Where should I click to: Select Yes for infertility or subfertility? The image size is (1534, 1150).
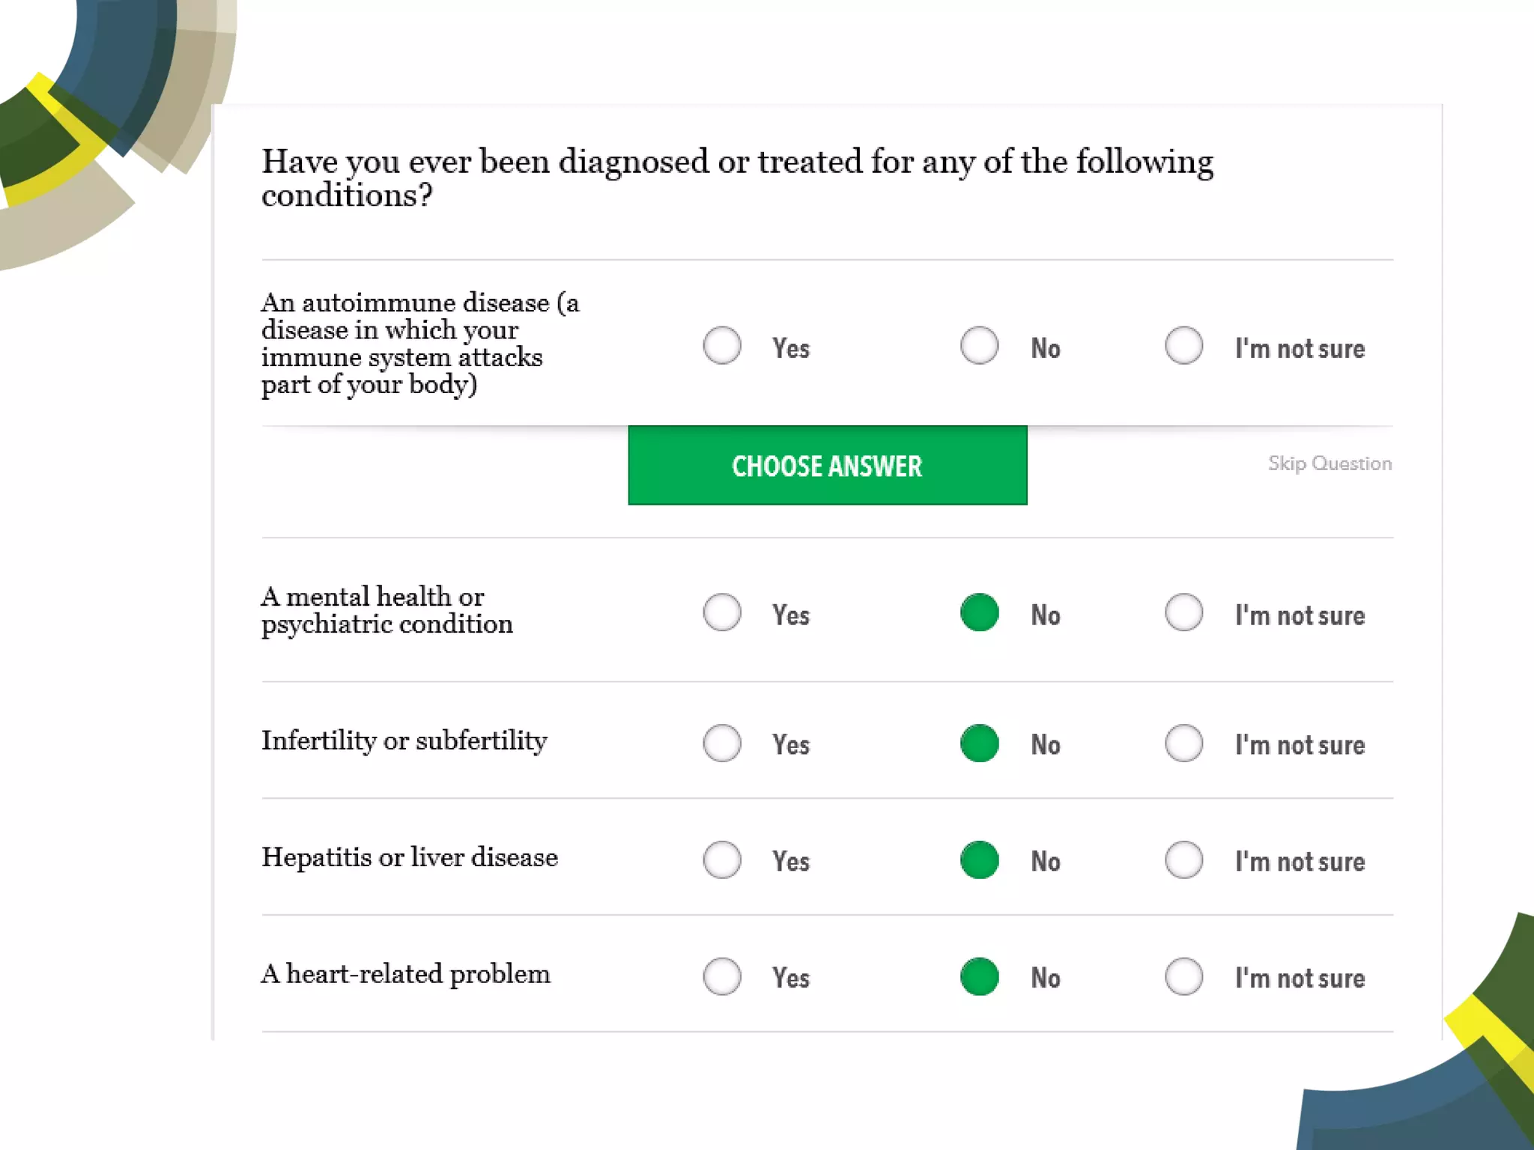pyautogui.click(x=722, y=743)
